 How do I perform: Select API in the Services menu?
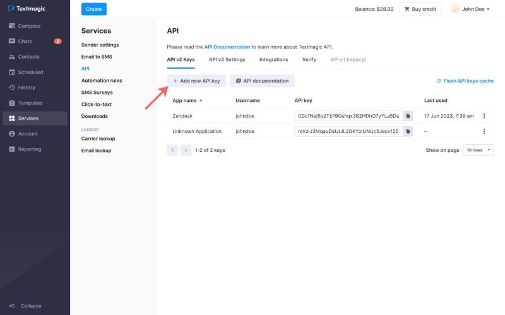85,69
